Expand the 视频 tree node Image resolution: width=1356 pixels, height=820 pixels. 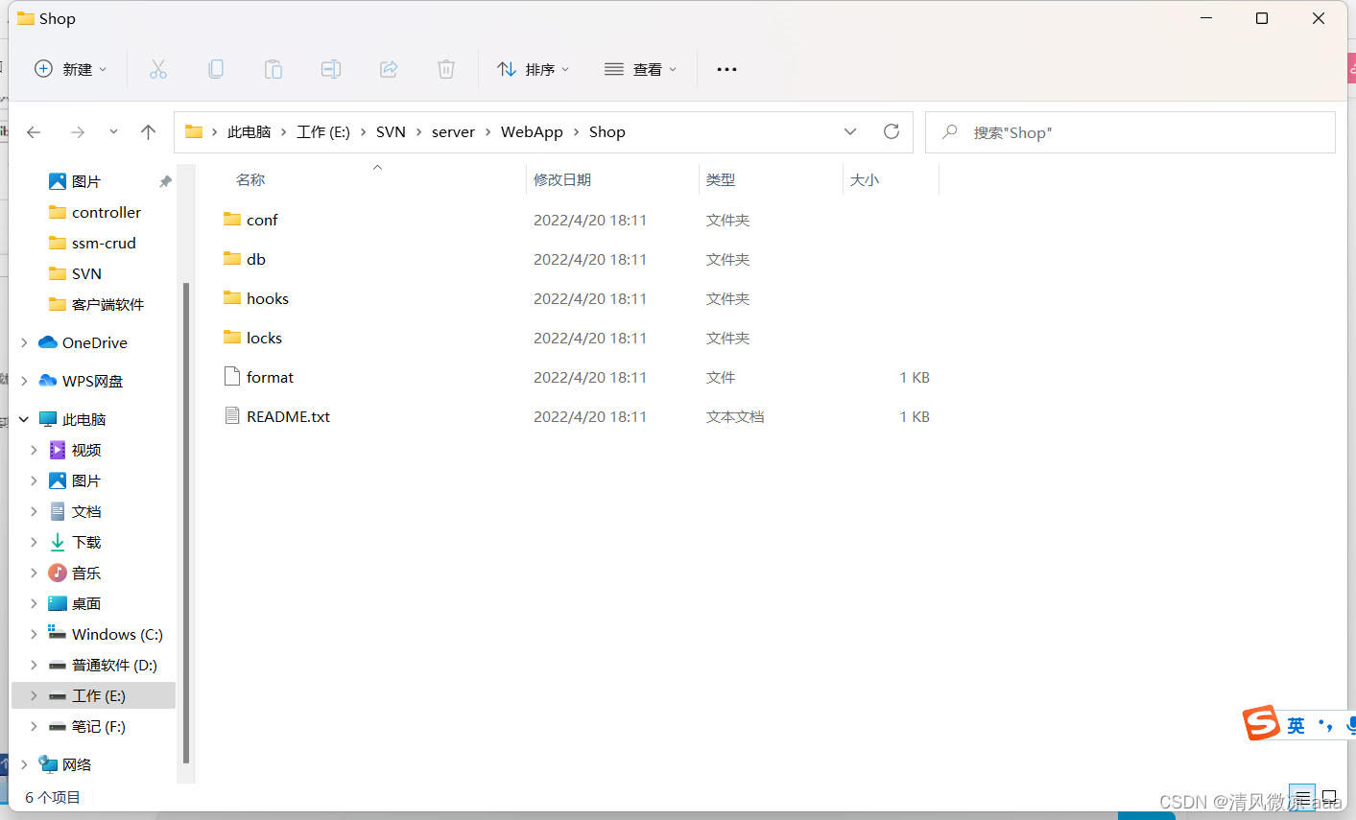(34, 450)
